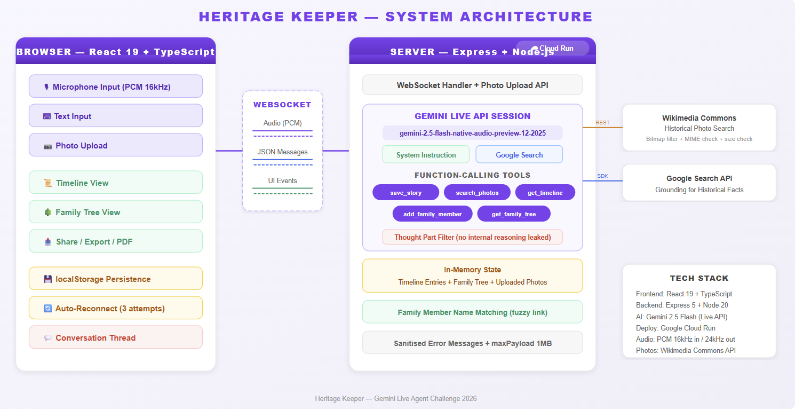
Task: Click Sanitised Error Messages + maxPayload box
Action: coord(473,343)
